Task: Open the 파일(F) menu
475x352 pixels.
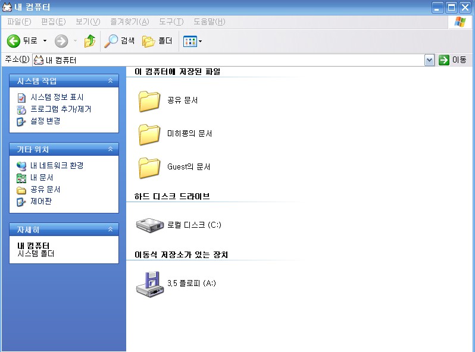Action: coord(19,22)
